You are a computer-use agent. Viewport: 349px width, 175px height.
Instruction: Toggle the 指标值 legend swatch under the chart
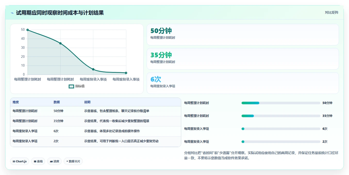click(x=71, y=86)
